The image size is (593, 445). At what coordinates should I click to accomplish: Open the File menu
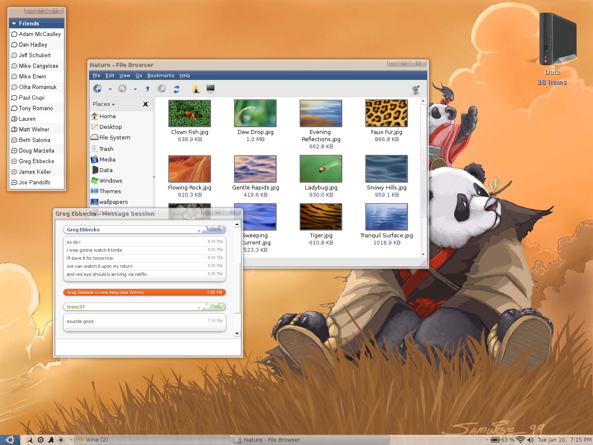click(x=97, y=75)
